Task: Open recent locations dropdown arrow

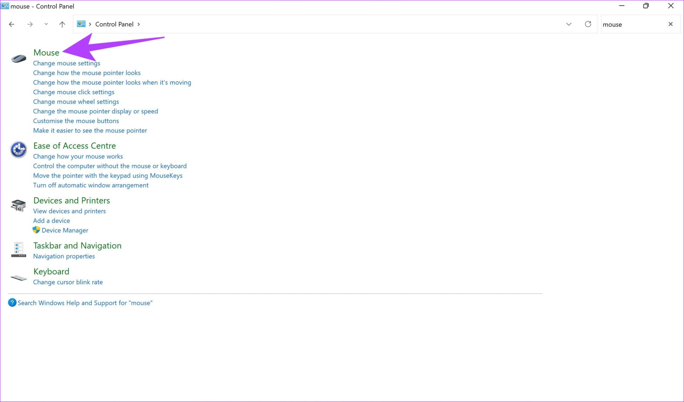Action: click(x=46, y=24)
